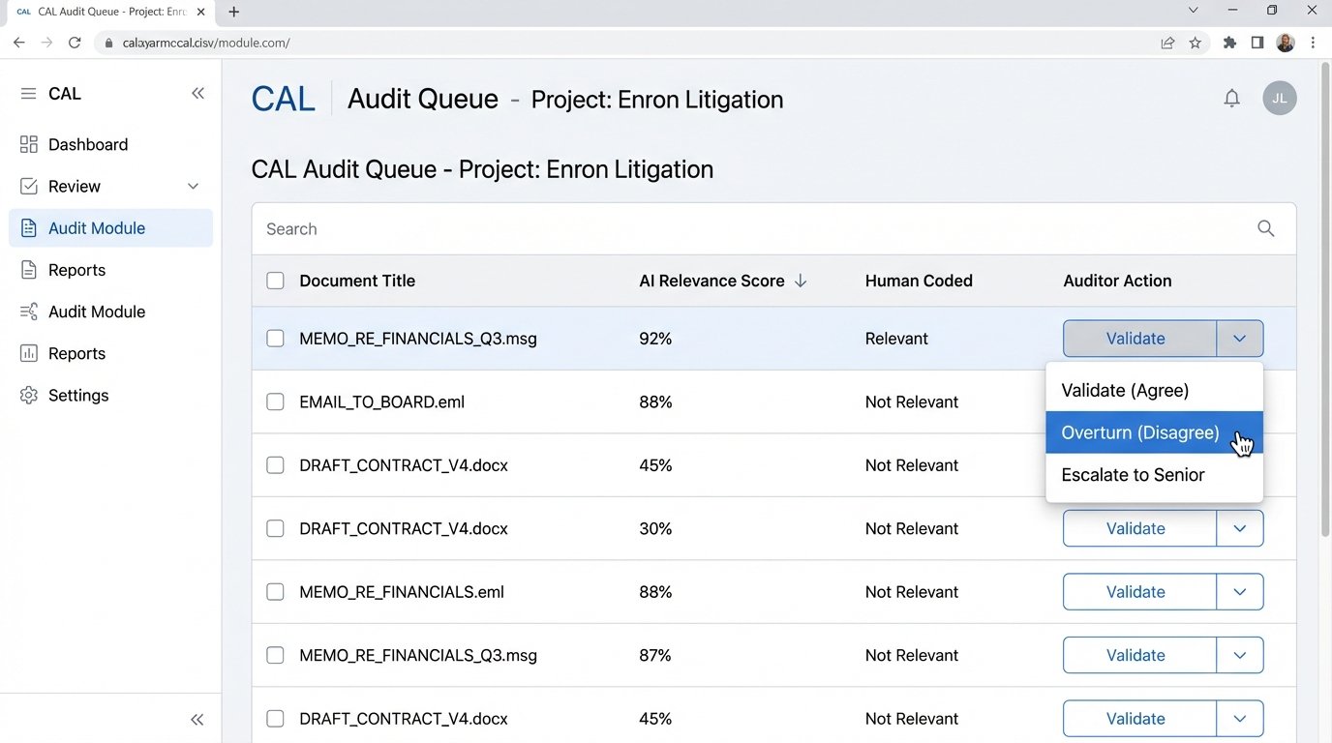
Task: Click the bottom sidebar collapse chevrons
Action: 197,719
